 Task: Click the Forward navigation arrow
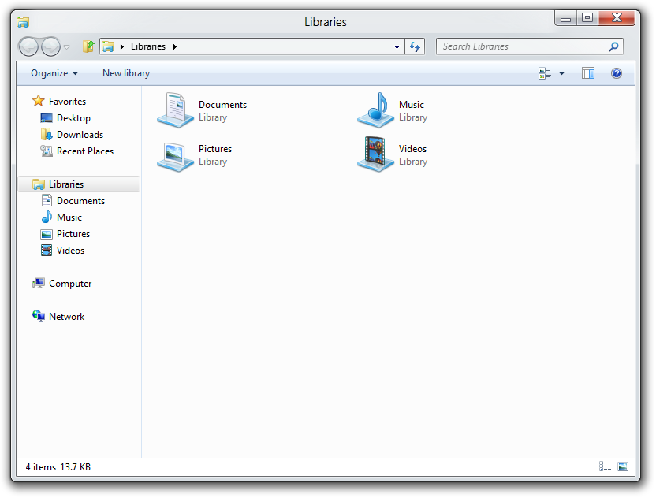click(50, 47)
